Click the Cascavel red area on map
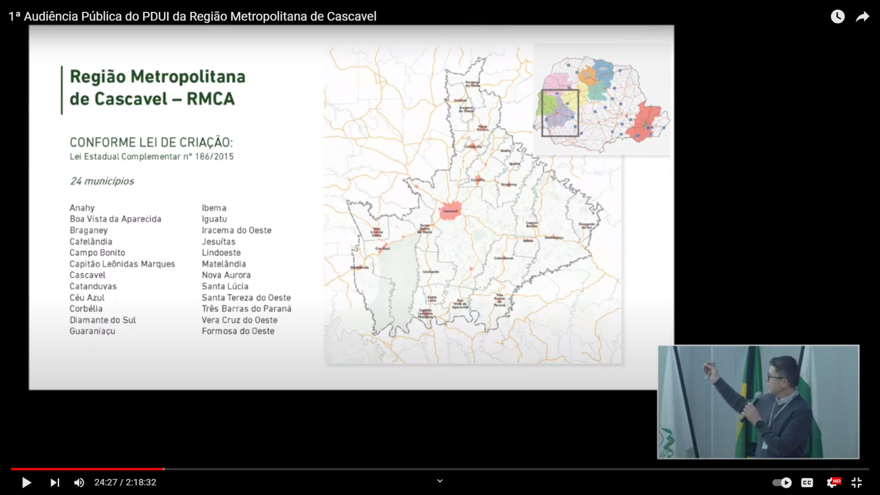880x495 pixels. pos(450,210)
